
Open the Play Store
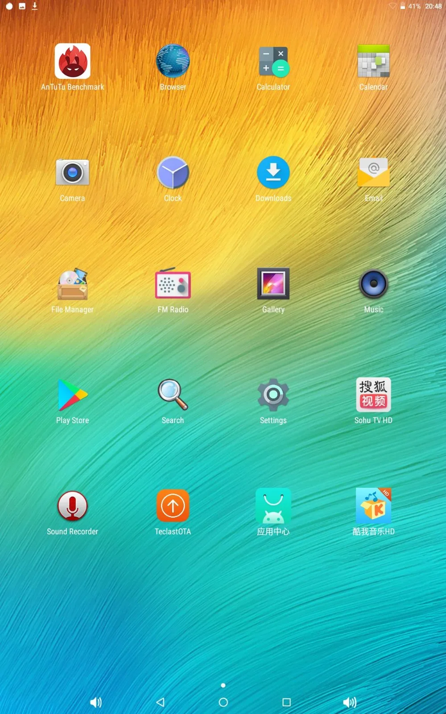coord(73,395)
